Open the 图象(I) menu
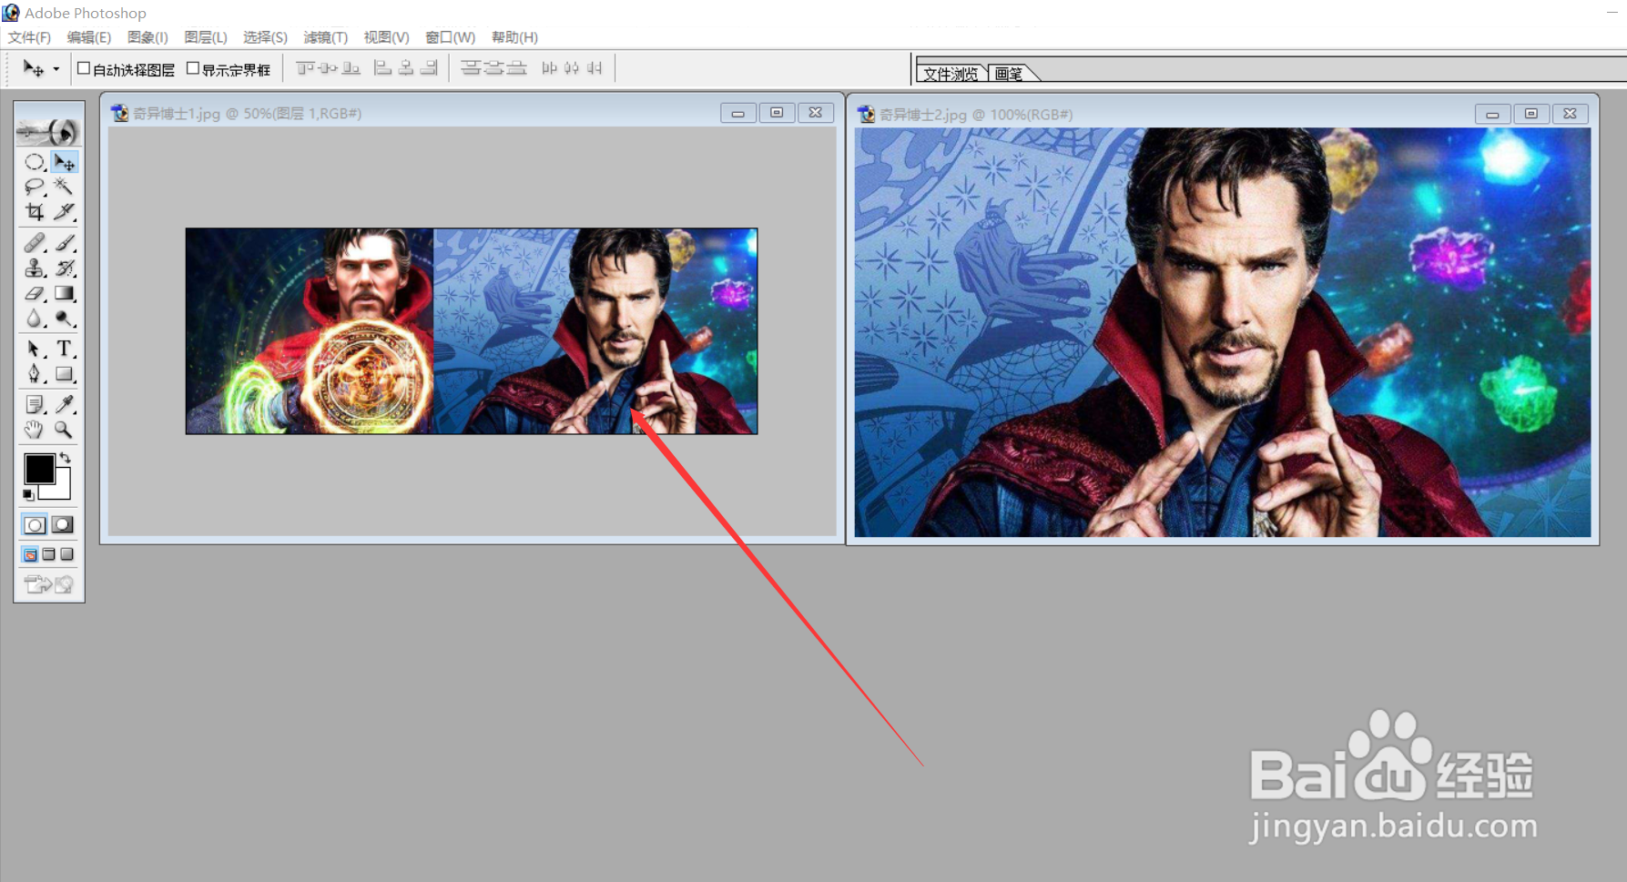The width and height of the screenshot is (1627, 882). tap(147, 37)
